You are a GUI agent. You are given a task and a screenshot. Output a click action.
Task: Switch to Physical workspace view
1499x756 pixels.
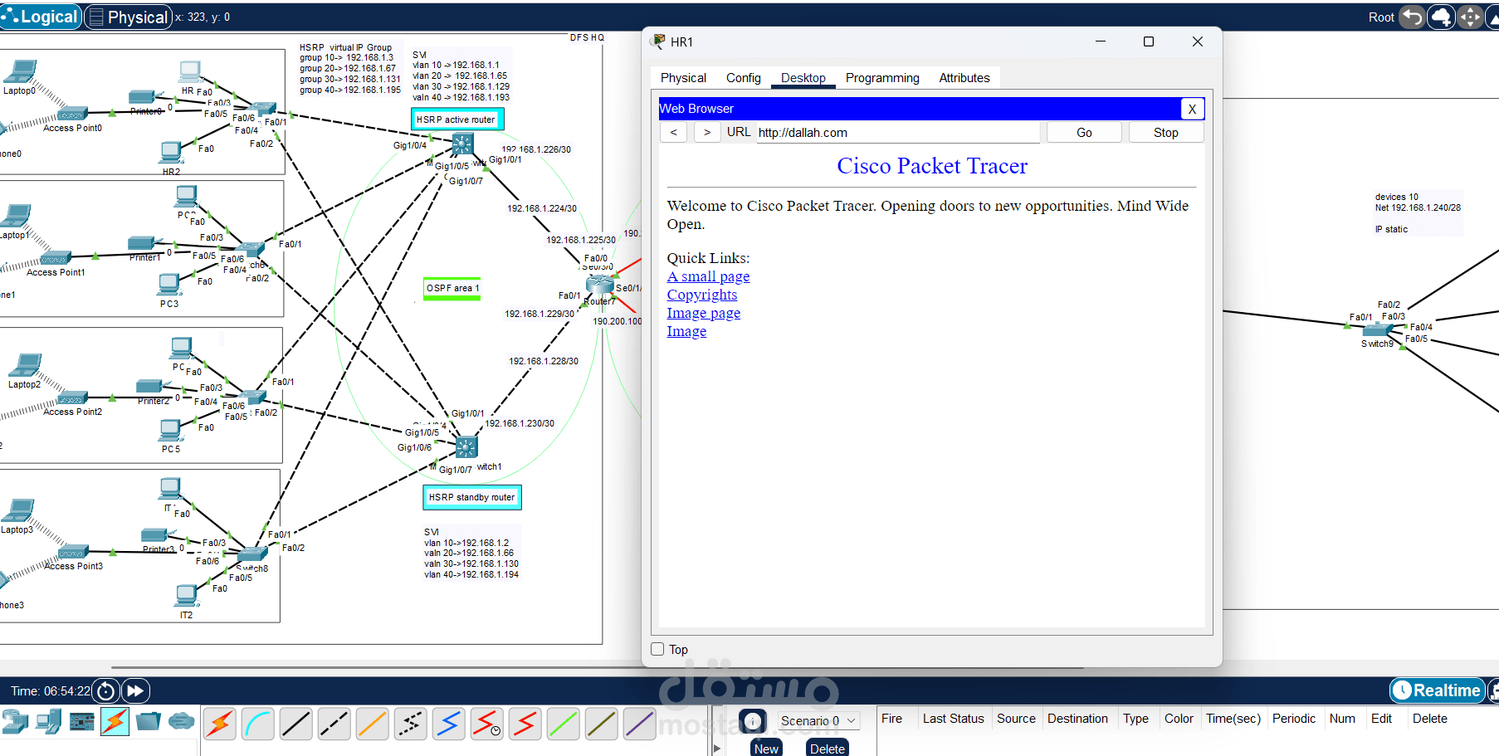pyautogui.click(x=128, y=17)
